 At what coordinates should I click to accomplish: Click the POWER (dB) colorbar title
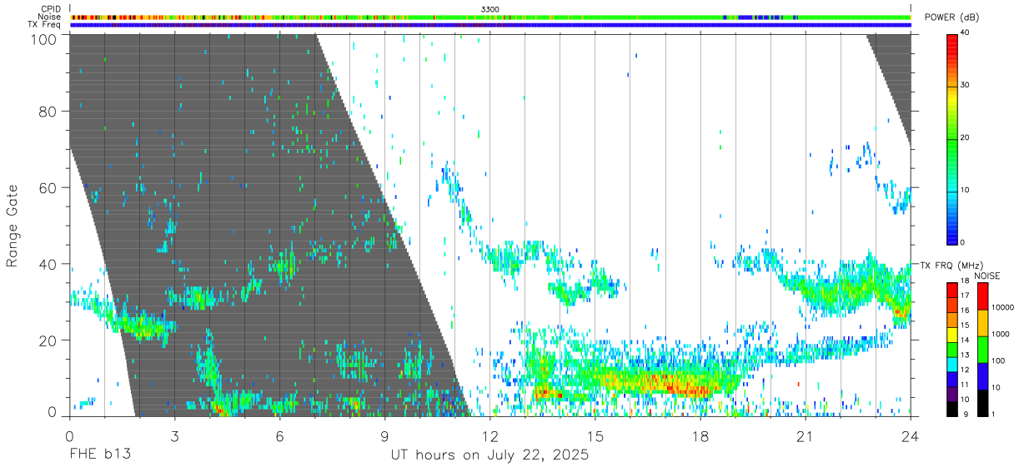pos(952,17)
